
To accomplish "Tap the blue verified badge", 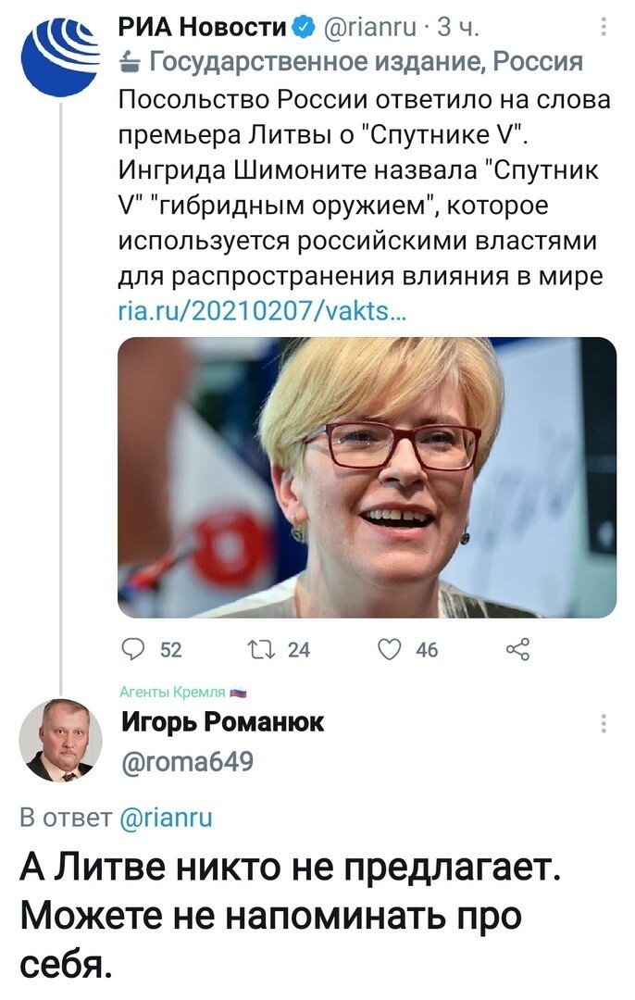I will point(303,28).
